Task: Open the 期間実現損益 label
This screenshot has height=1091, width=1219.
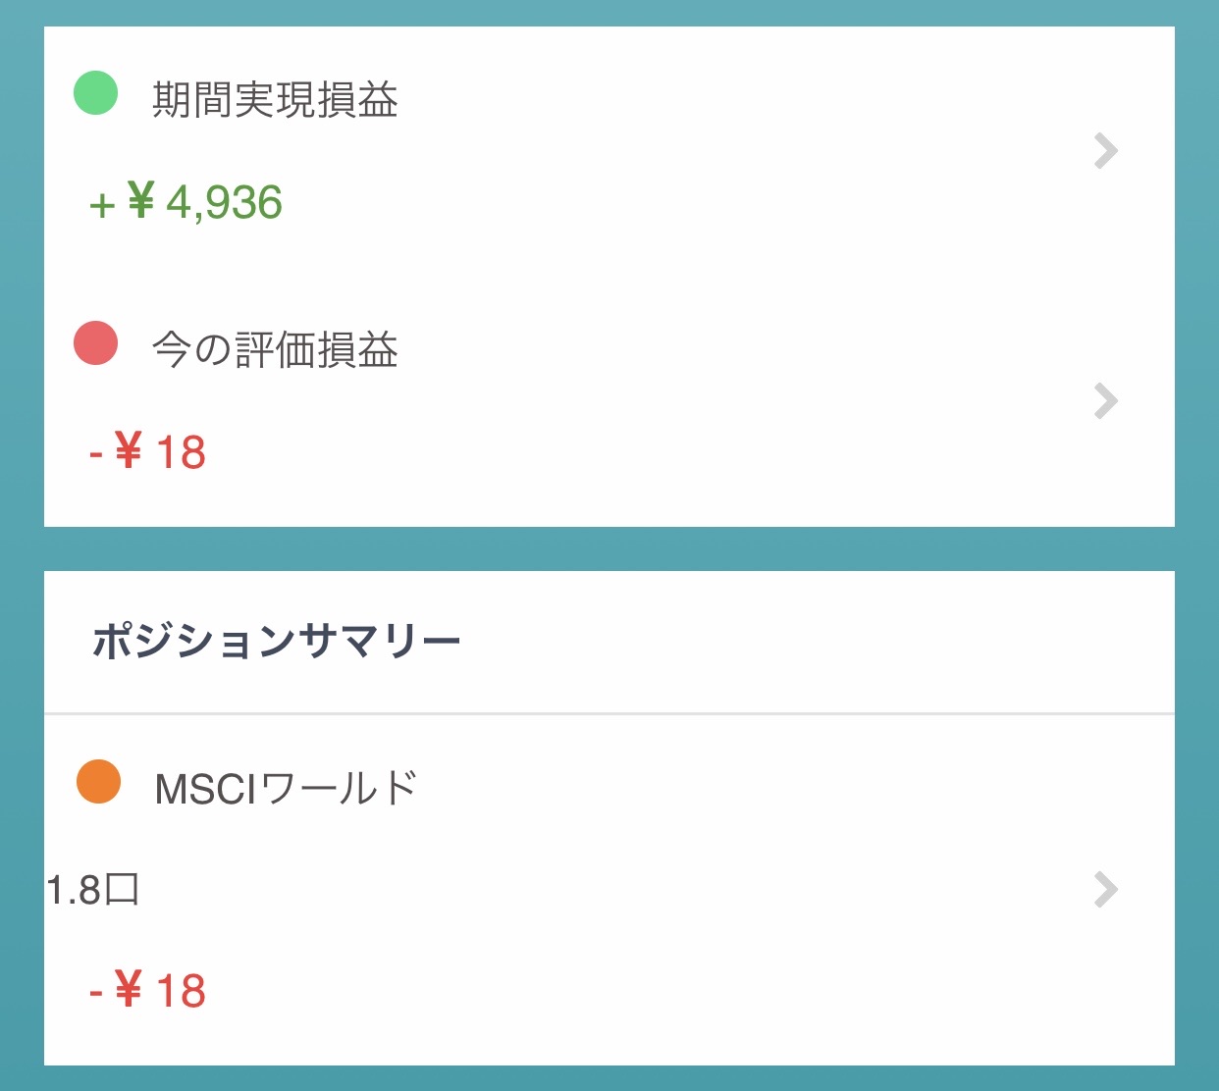Action: (275, 100)
